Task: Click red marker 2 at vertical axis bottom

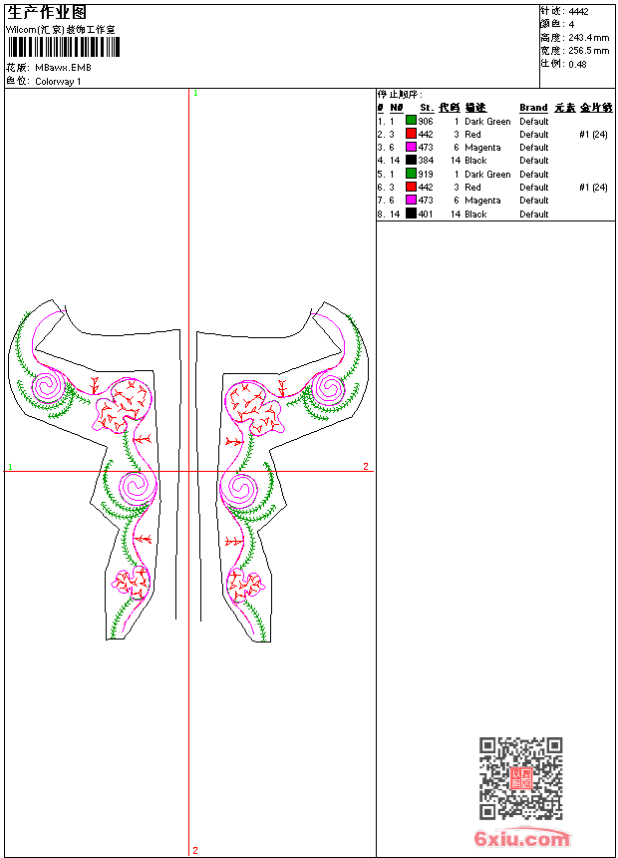Action: pyautogui.click(x=195, y=850)
